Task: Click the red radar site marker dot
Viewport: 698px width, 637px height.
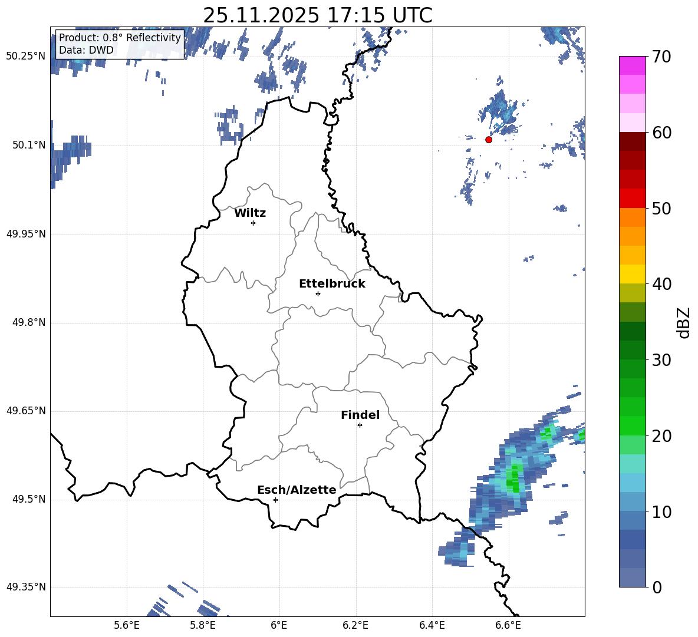Action: [x=489, y=140]
